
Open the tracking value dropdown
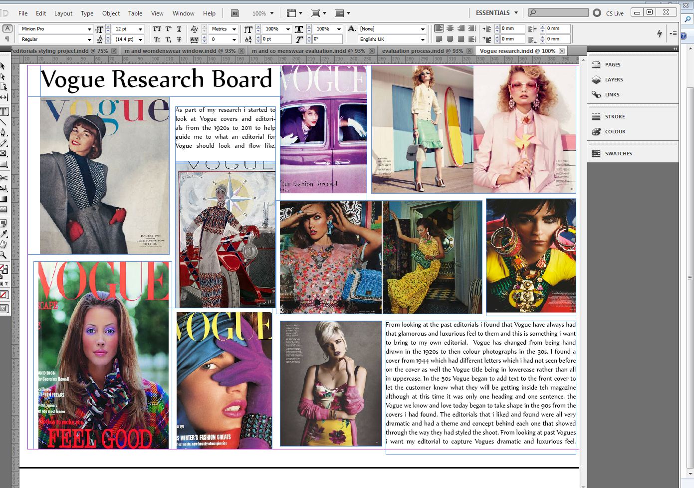point(234,39)
